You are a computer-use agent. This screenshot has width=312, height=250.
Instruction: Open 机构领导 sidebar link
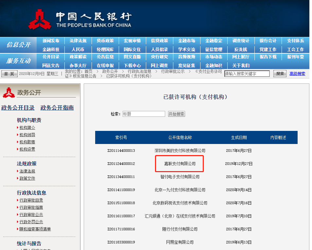click(27, 135)
